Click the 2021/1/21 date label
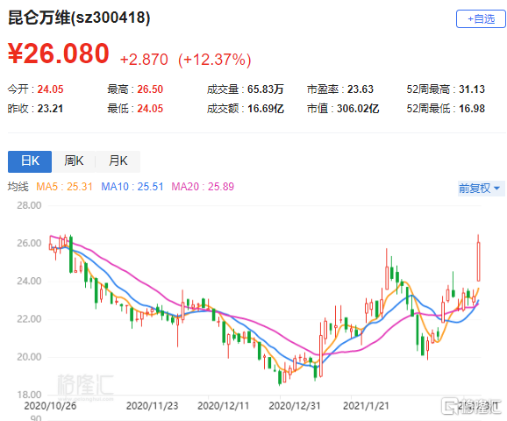507x421 pixels. tap(366, 406)
